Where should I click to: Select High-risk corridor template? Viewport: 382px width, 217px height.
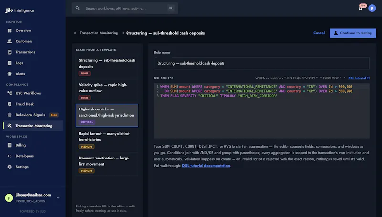click(107, 115)
